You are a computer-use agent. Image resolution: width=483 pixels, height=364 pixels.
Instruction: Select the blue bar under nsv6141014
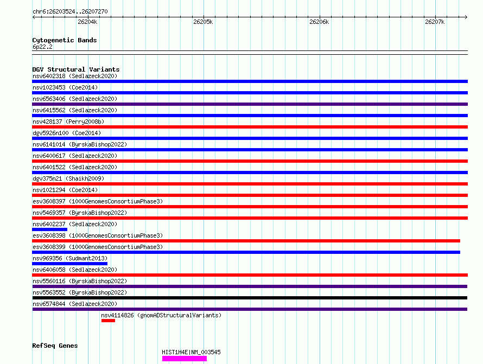(250, 150)
